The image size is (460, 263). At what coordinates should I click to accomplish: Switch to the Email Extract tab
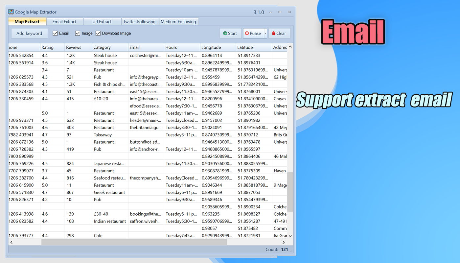click(x=64, y=22)
